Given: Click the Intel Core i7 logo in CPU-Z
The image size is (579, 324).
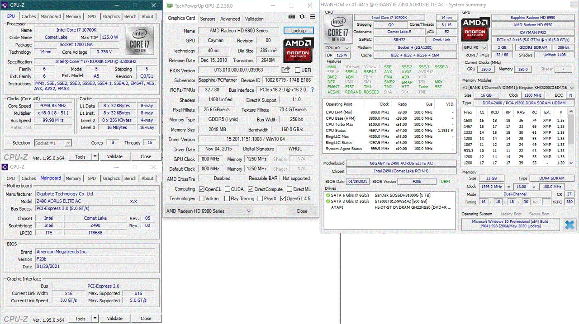Looking at the screenshot, I should tap(139, 41).
